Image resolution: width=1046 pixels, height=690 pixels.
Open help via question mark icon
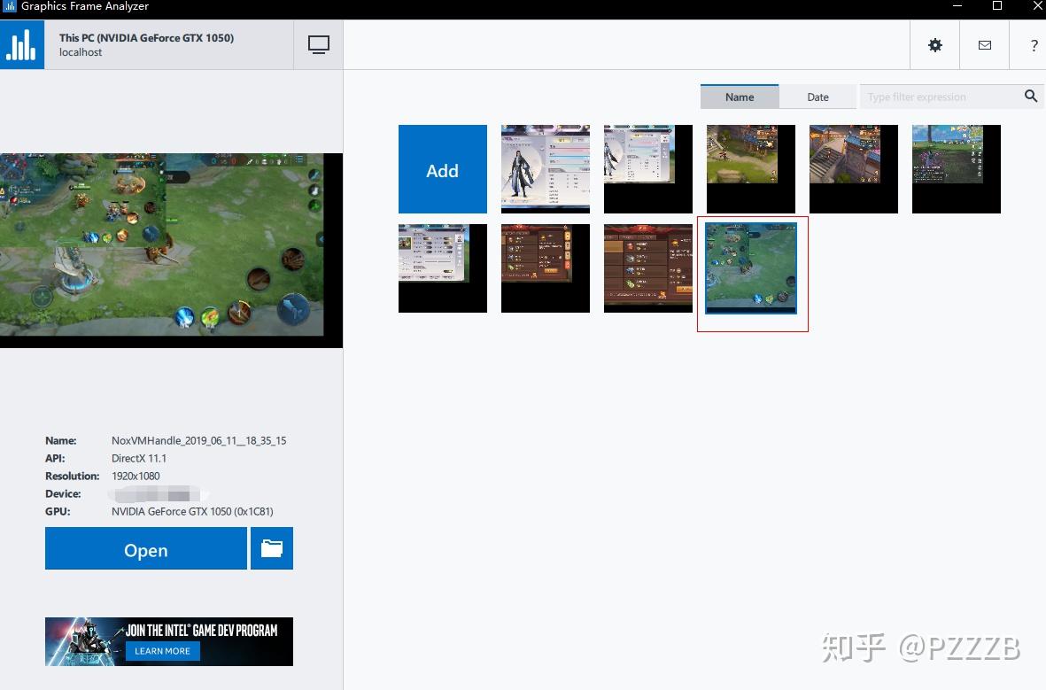click(1034, 45)
